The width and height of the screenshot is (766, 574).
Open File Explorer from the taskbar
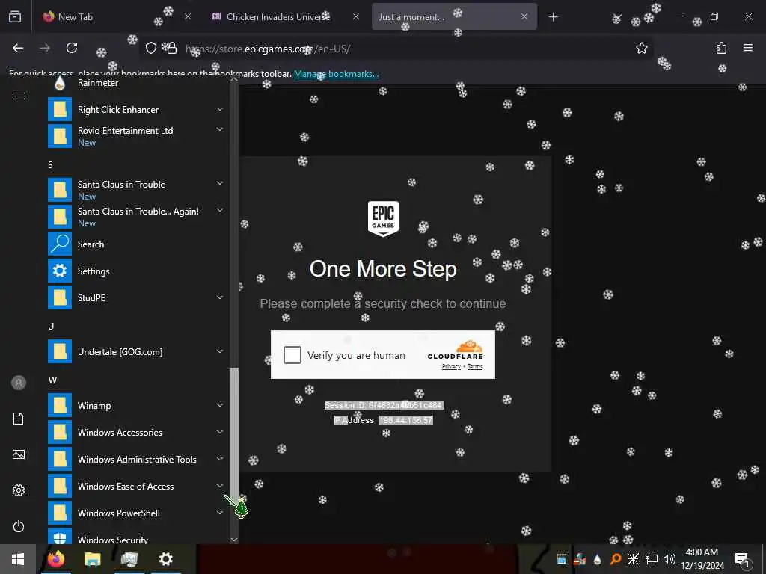click(x=92, y=559)
